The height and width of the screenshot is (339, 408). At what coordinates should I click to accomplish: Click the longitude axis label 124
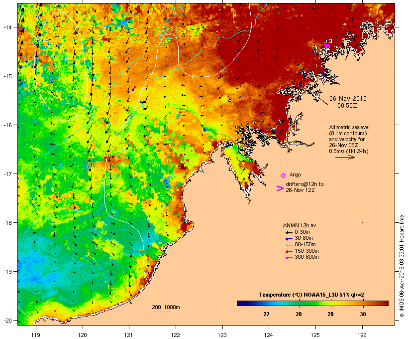tap(269, 335)
